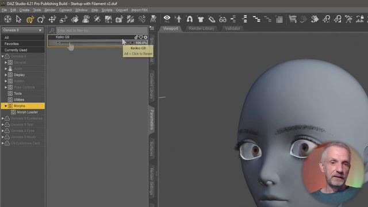Collapse the Morphs group arrow
The image size is (368, 207).
(x=6, y=106)
